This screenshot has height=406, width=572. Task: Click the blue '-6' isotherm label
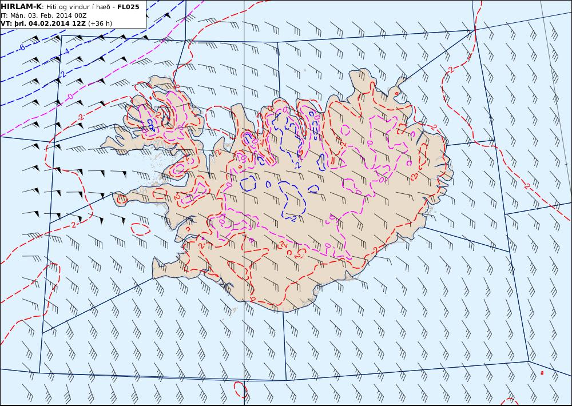pyautogui.click(x=22, y=47)
